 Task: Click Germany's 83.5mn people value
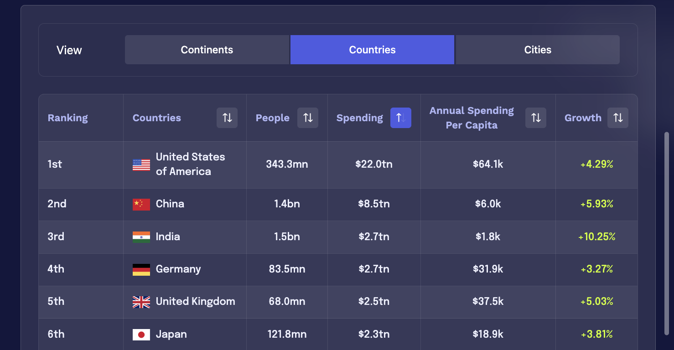pos(287,269)
